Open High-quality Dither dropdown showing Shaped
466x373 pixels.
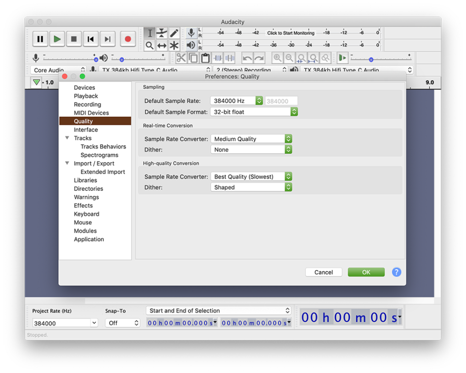[x=251, y=187]
